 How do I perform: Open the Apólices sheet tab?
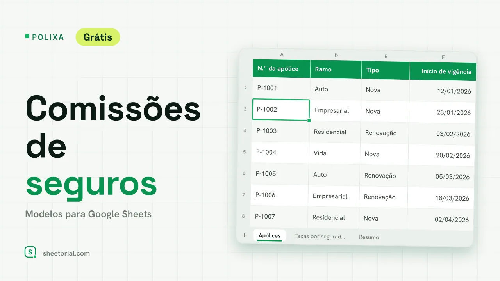270,235
